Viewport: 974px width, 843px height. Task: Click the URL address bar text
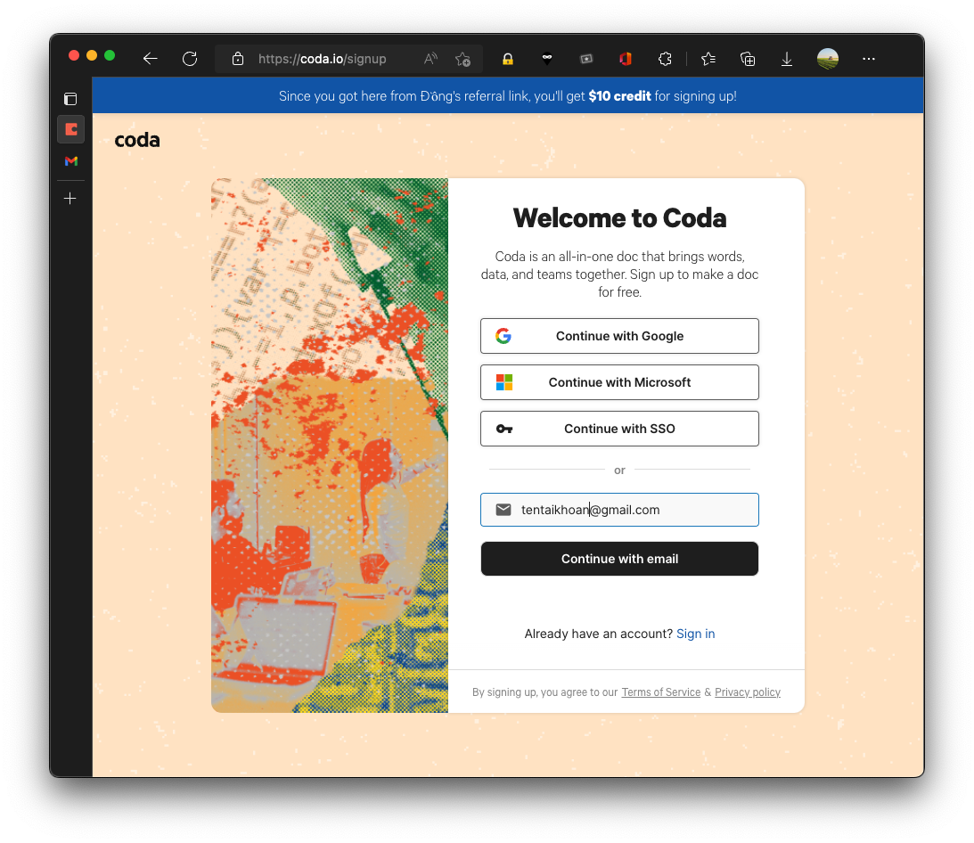pyautogui.click(x=322, y=59)
